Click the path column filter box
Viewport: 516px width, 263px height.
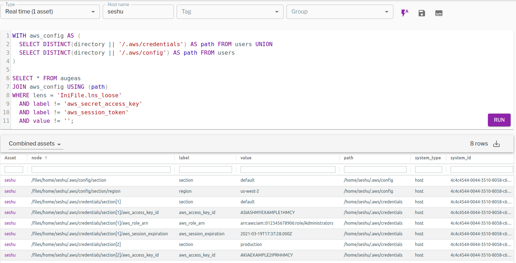[375, 169]
